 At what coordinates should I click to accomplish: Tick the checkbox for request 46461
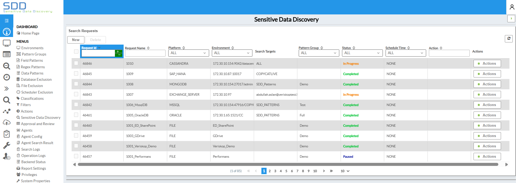tap(76, 115)
